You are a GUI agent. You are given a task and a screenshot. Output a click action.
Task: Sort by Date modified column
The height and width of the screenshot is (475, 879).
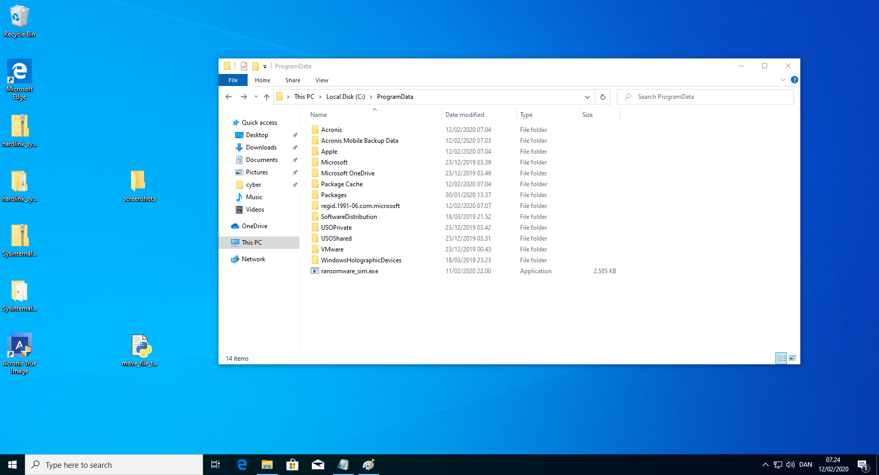click(x=465, y=115)
